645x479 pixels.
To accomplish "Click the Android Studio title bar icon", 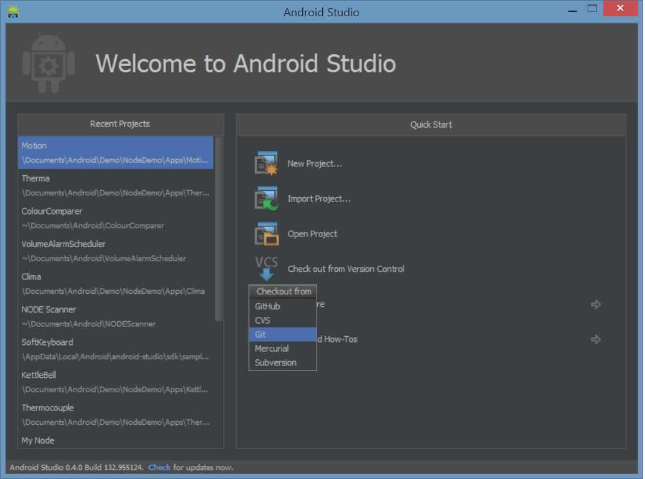I will click(x=12, y=11).
